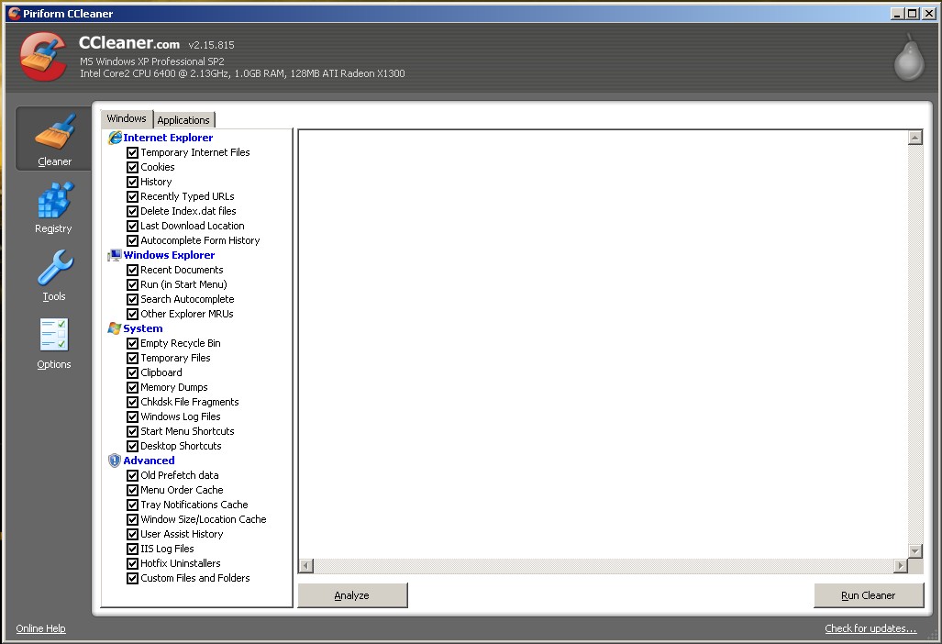
Task: Select the Windows Explorer category heading
Action: [x=169, y=255]
